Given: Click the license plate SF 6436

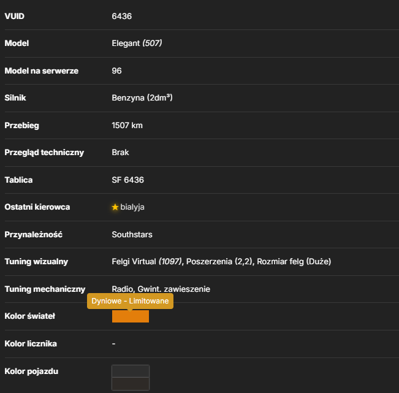Looking at the screenshot, I should coord(127,180).
